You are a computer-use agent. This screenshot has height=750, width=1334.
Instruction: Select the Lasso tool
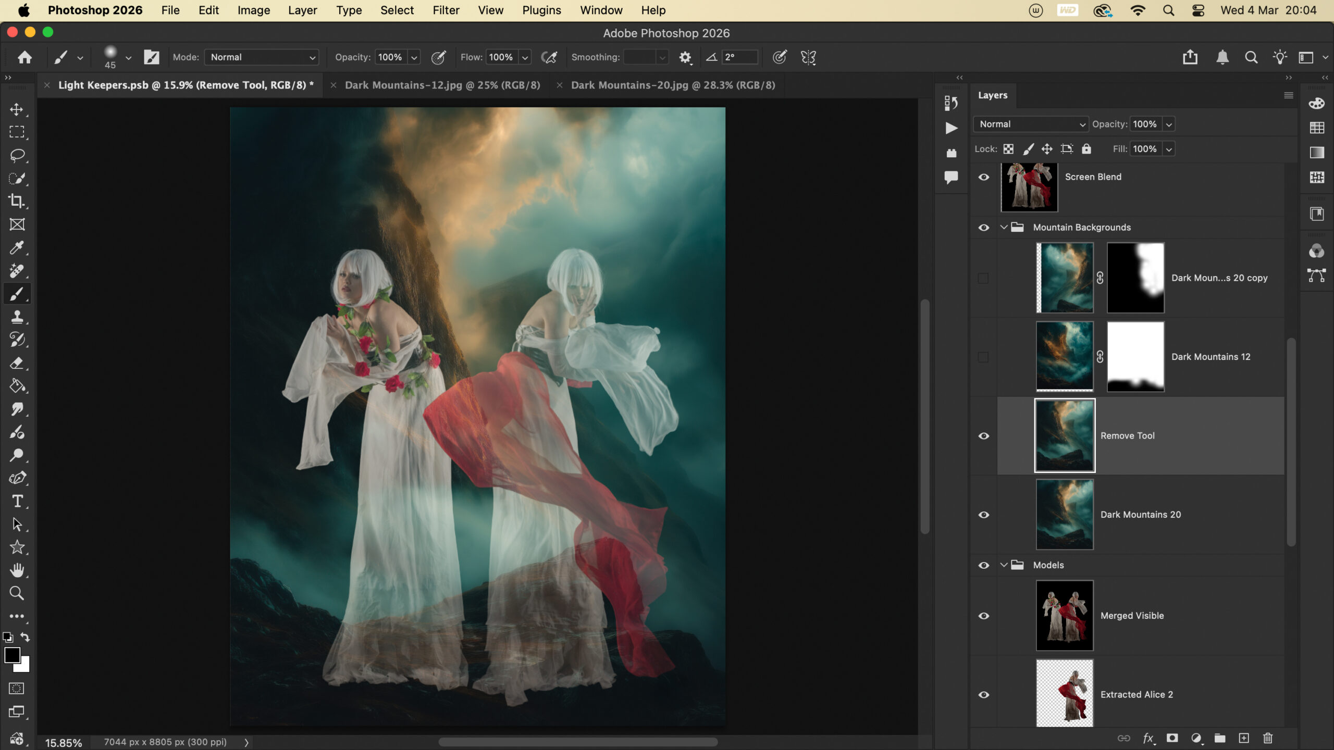pos(17,155)
